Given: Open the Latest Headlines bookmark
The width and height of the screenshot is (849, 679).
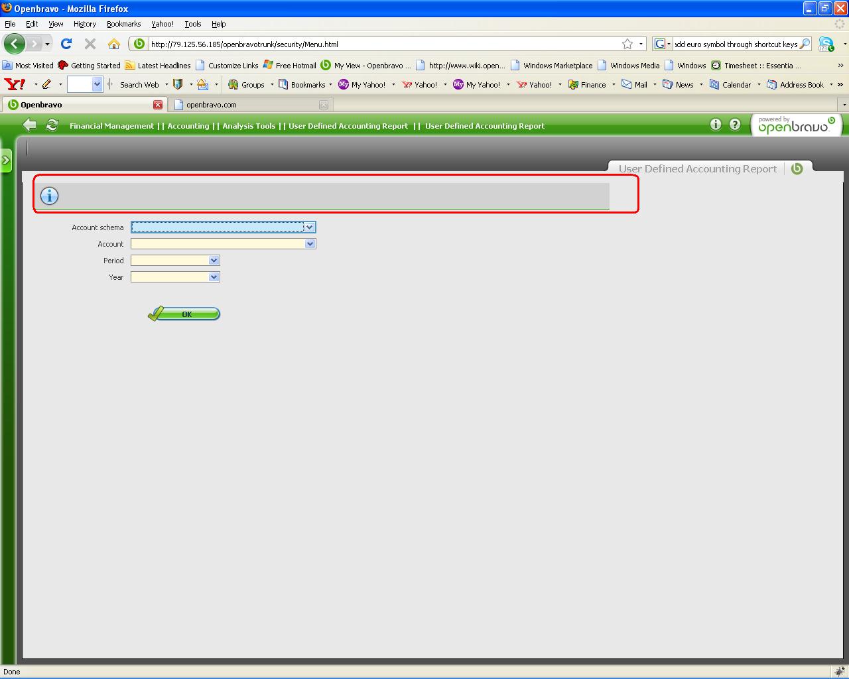Looking at the screenshot, I should tap(158, 65).
